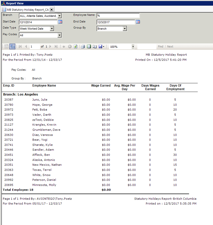This screenshot has width=213, height=225.
Task: Click the Report View window icon
Action: 3,3
